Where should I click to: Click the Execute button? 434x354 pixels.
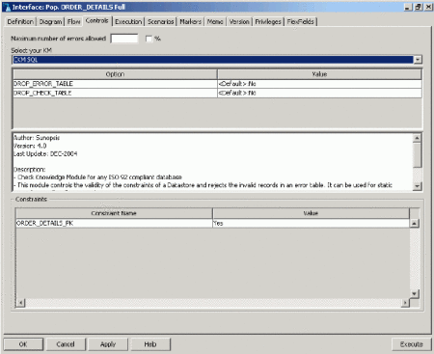pos(411,344)
